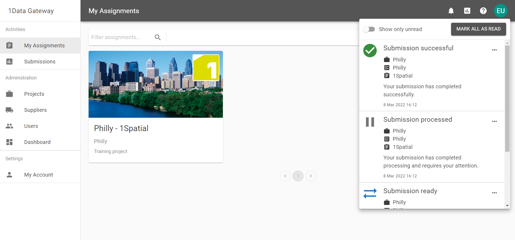The width and height of the screenshot is (515, 240).
Task: Click the My Assignments clipboard icon
Action: (x=9, y=45)
